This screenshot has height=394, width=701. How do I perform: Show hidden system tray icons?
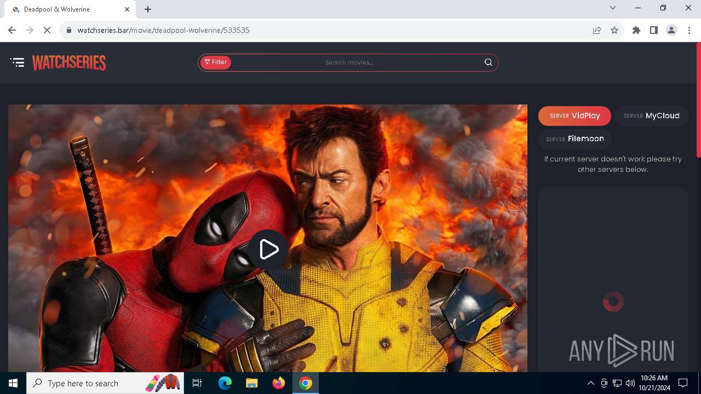click(x=590, y=383)
